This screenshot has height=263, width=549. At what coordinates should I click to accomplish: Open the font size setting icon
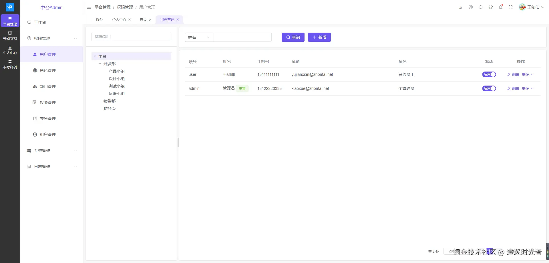click(460, 7)
